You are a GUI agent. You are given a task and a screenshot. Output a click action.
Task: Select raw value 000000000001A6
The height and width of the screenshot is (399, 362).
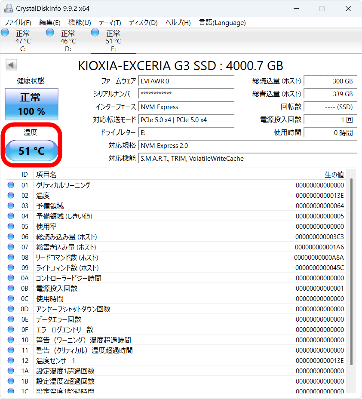click(319, 247)
